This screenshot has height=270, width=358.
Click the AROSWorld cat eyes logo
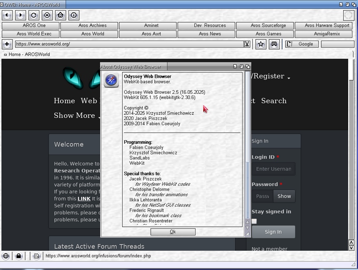click(81, 78)
